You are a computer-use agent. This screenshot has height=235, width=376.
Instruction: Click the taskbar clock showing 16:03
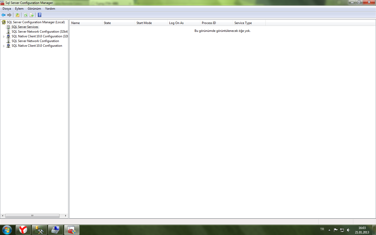(362, 230)
